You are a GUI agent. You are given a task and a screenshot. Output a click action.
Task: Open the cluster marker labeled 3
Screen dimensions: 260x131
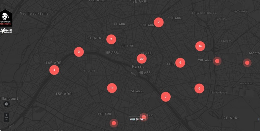pos(79,52)
